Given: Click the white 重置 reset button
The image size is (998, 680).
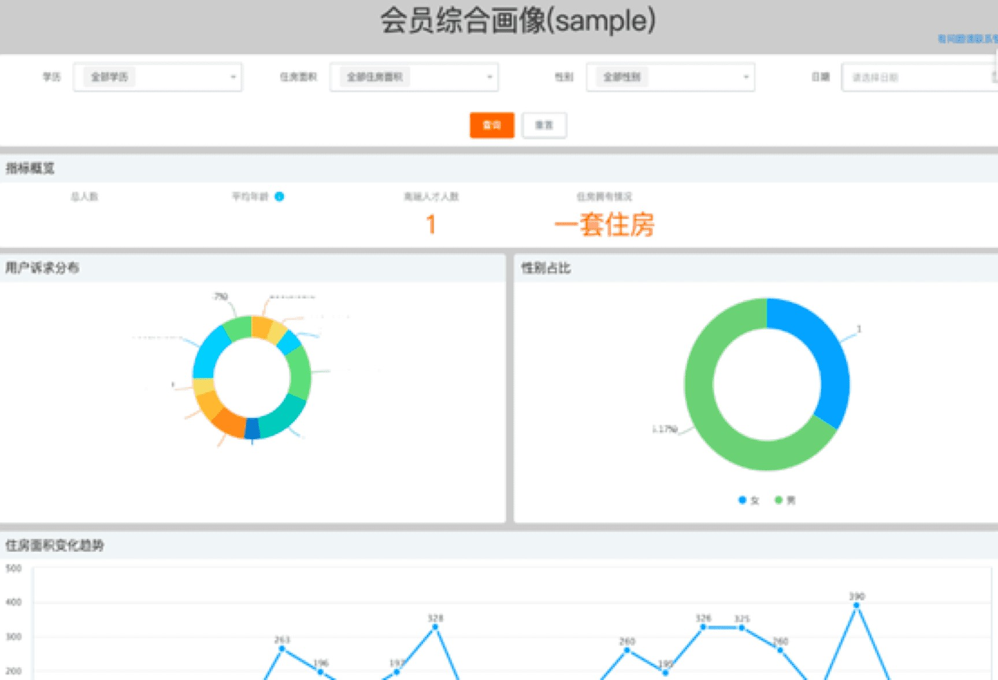Looking at the screenshot, I should [544, 125].
